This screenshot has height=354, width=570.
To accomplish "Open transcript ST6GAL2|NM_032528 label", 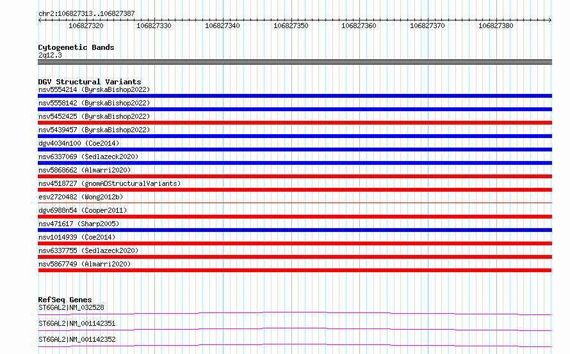I will 71,307.
